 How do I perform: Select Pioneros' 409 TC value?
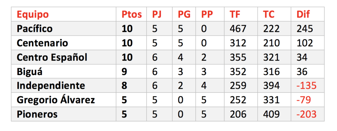point(271,115)
